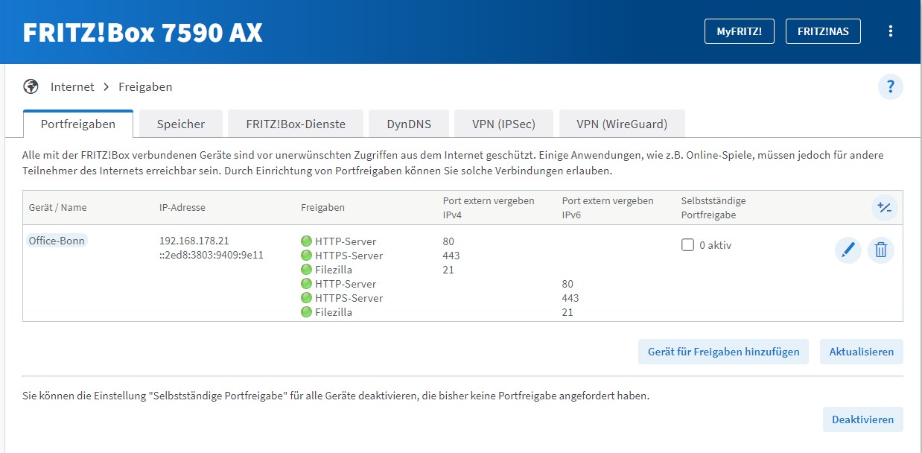Click the globe icon beside Internet
Screen dimensions: 922x453
(31, 86)
